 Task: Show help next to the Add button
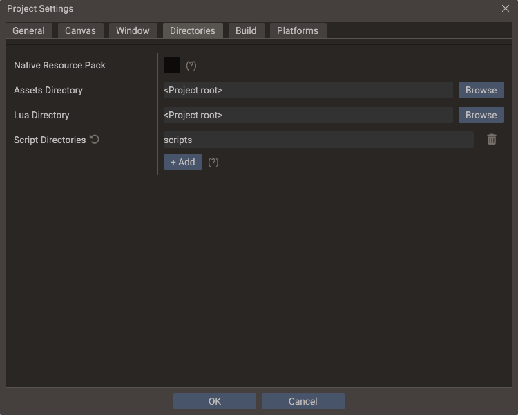[x=213, y=162]
